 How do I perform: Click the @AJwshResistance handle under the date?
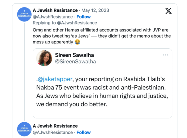click(x=53, y=17)
